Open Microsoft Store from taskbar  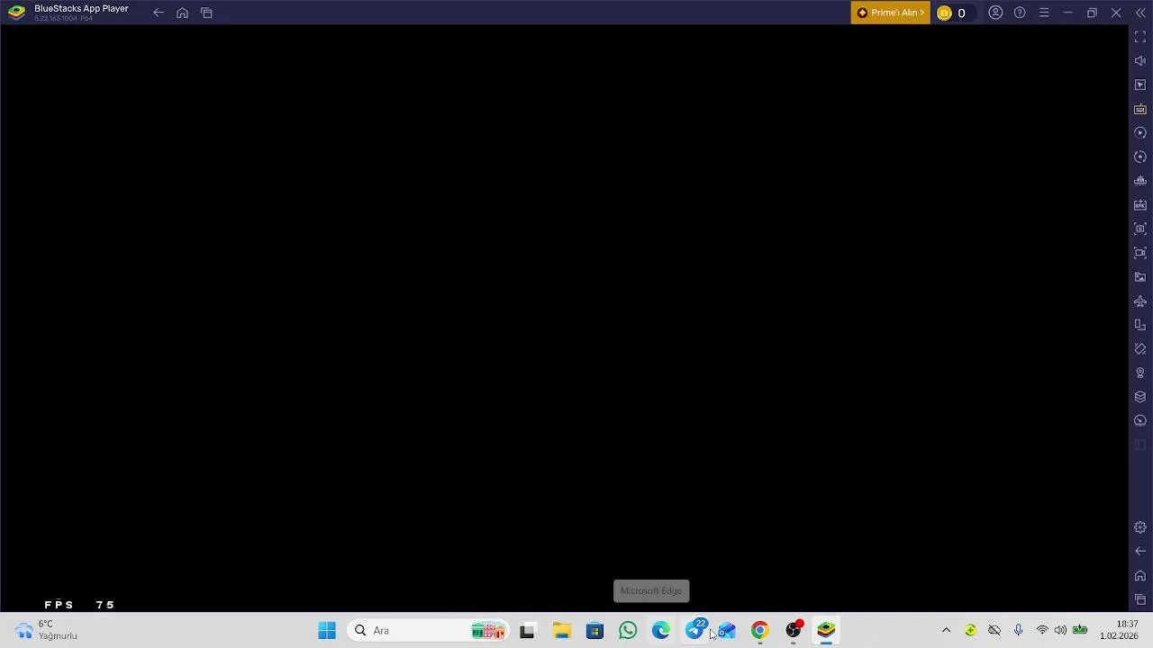pyautogui.click(x=595, y=631)
